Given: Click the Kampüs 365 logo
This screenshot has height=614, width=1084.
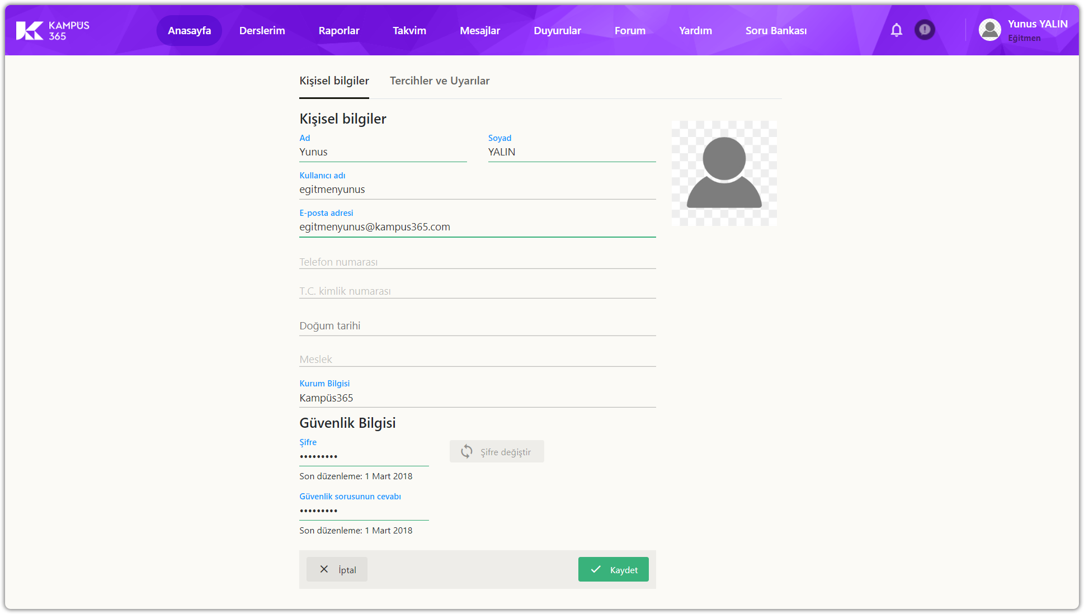Looking at the screenshot, I should click(53, 30).
